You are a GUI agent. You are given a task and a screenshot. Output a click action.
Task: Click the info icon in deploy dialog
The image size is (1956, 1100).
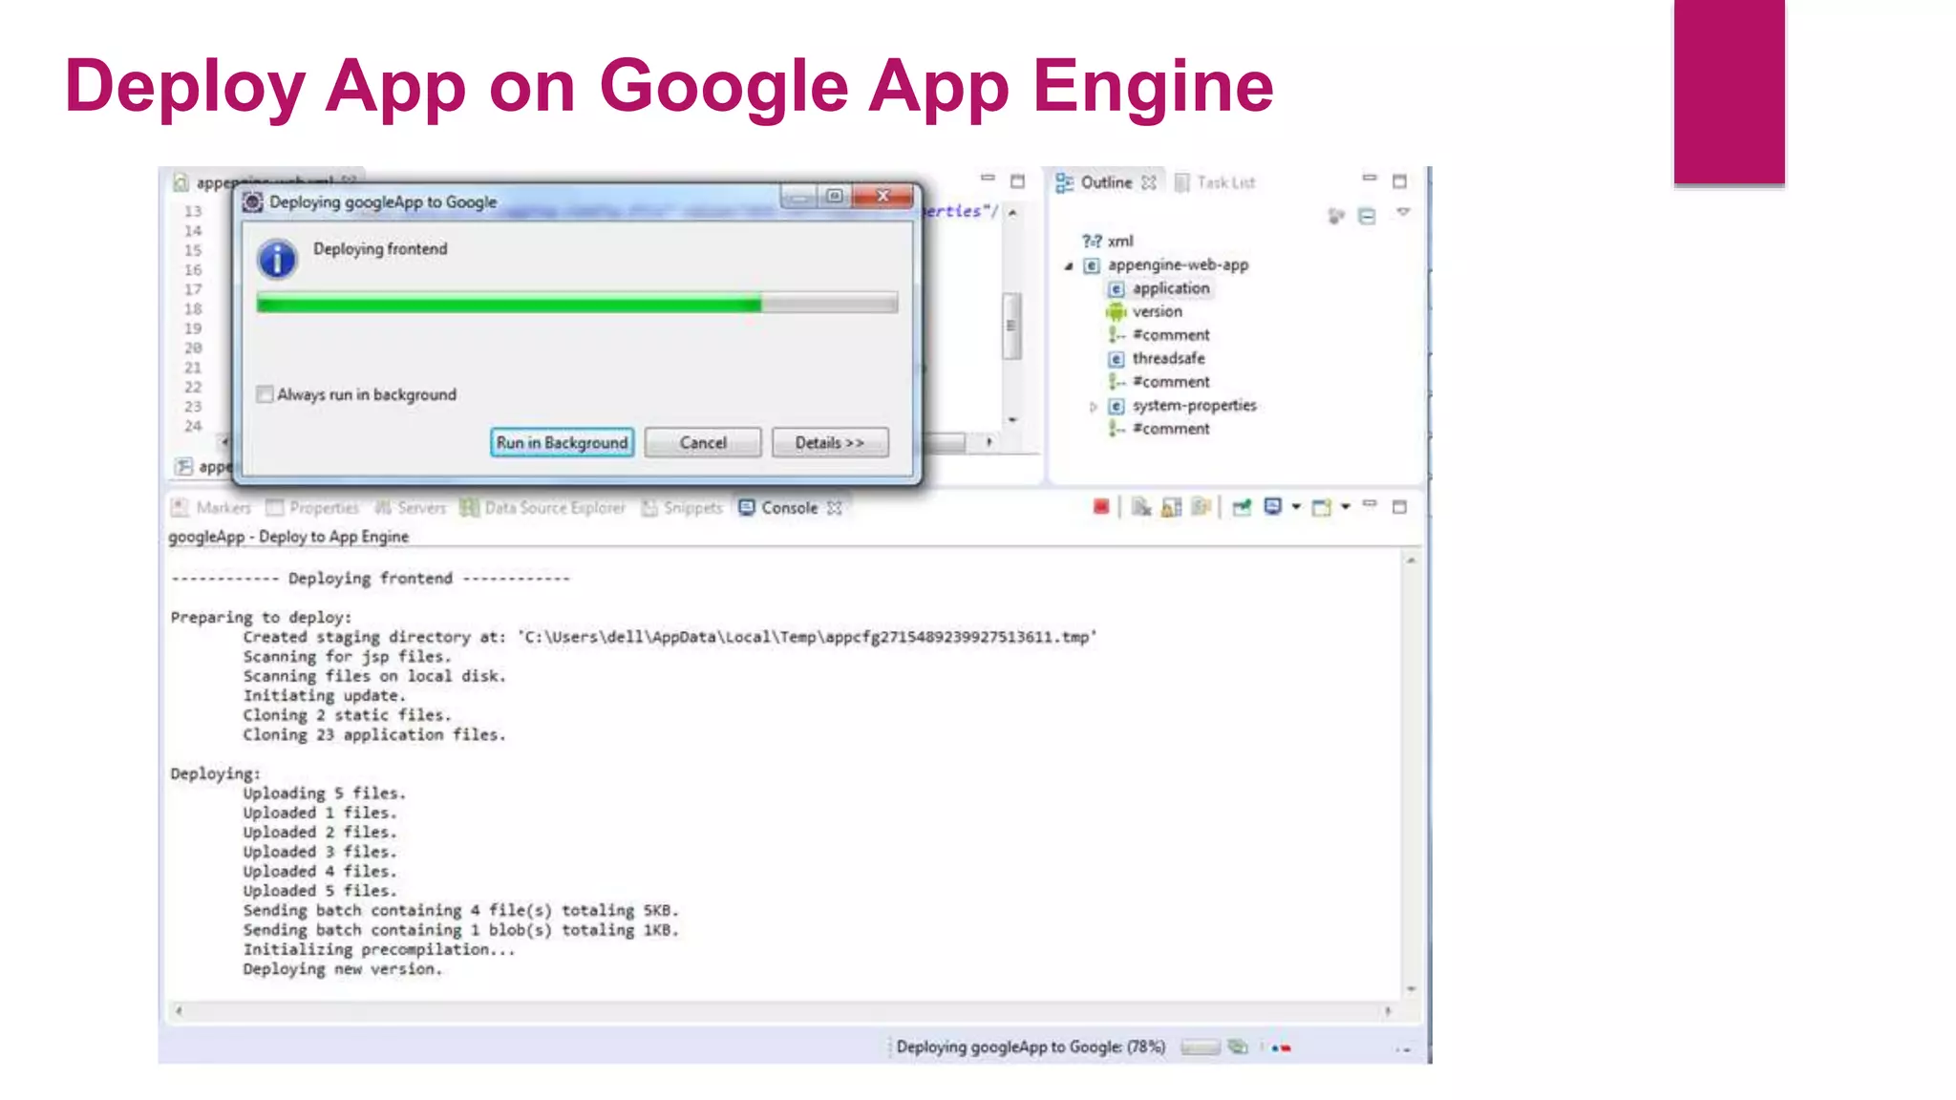point(277,259)
